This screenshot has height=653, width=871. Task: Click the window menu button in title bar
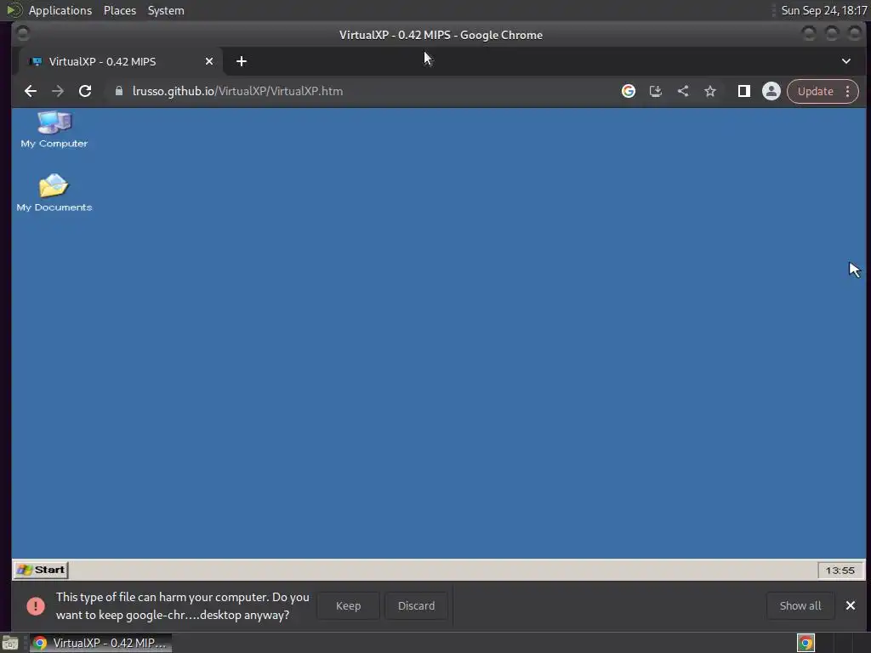coord(23,34)
